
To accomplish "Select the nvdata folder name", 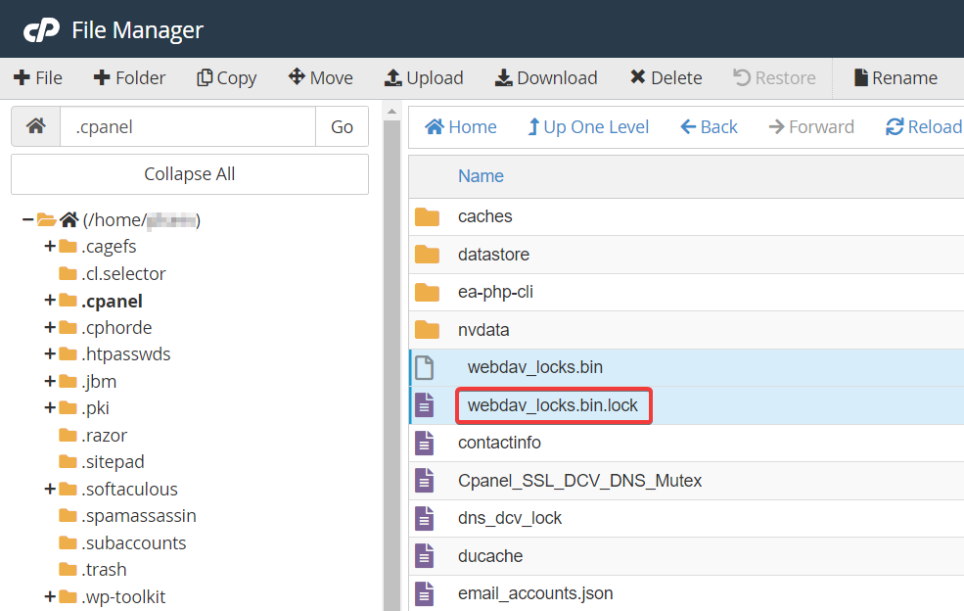I will point(483,330).
